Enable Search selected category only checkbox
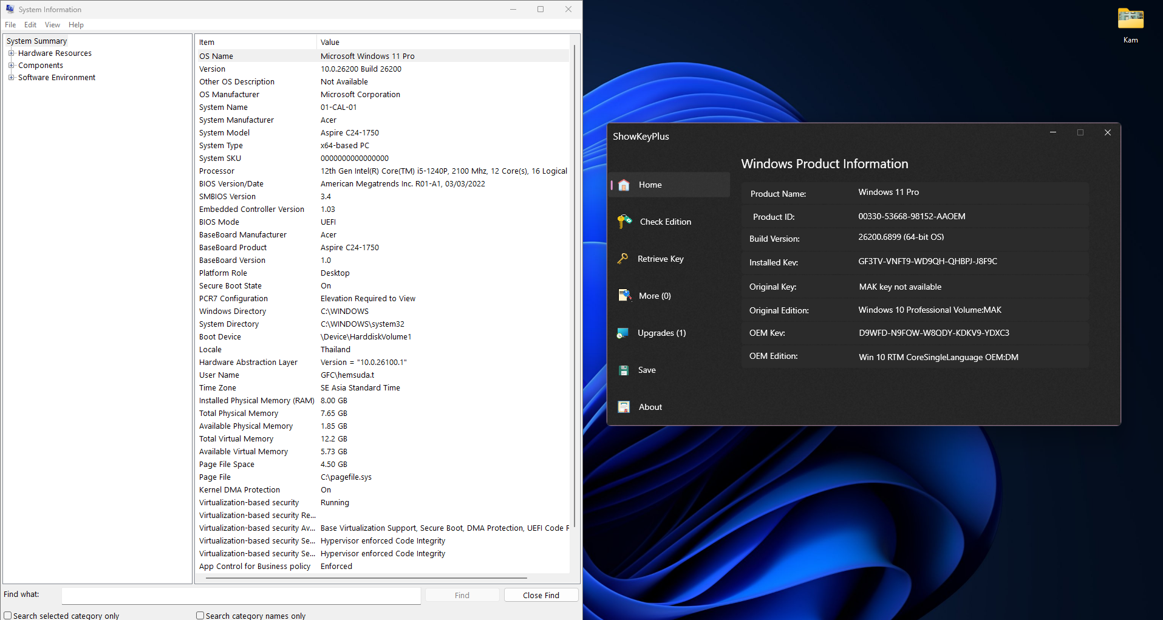This screenshot has height=620, width=1163. [8, 615]
